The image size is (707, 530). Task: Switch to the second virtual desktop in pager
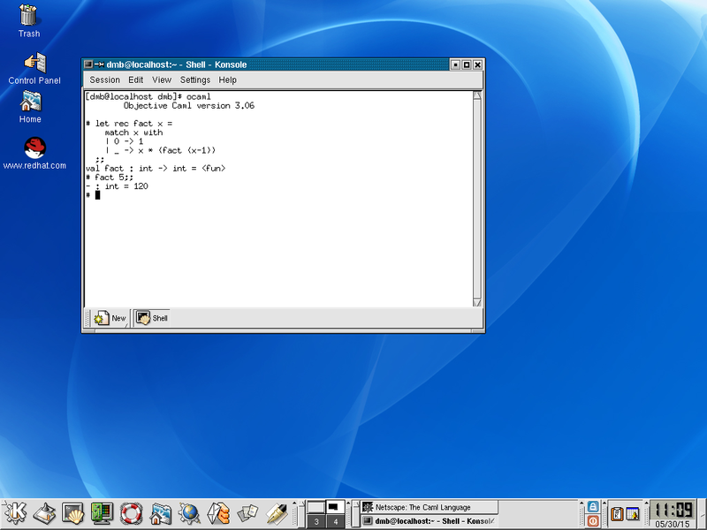[335, 507]
